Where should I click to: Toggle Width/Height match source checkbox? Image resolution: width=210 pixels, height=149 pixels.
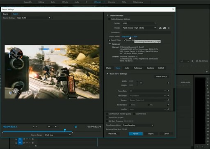pyautogui.click(x=168, y=83)
